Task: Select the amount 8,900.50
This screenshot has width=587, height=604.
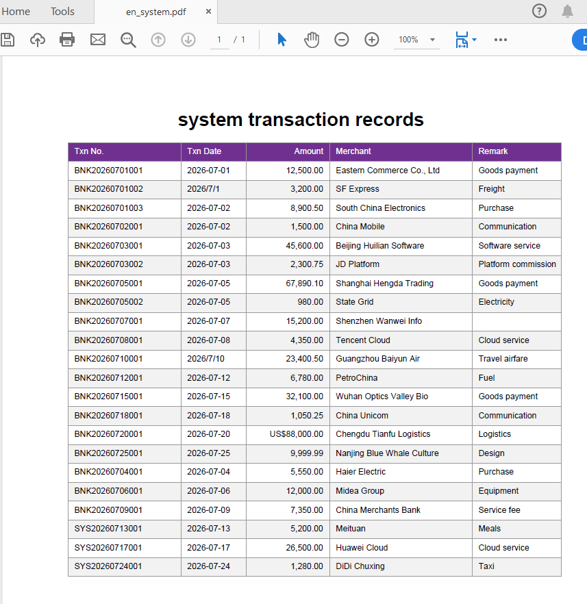Action: (x=307, y=208)
